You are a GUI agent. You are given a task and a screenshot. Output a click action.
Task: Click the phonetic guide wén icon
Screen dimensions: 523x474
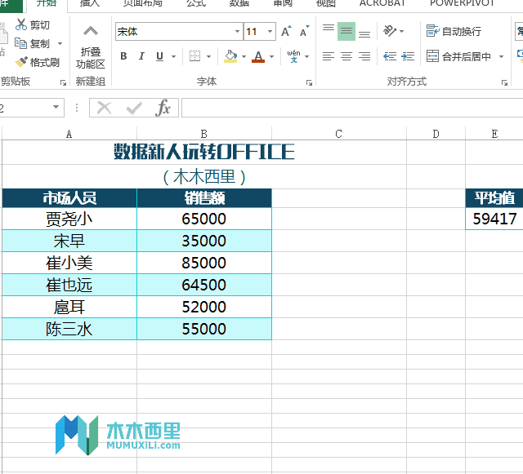pos(293,56)
